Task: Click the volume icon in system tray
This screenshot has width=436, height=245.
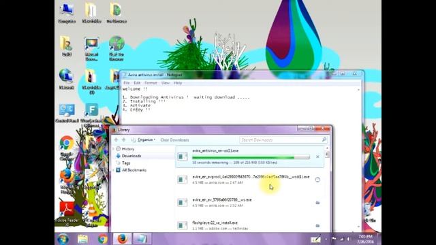Action: 348,239
